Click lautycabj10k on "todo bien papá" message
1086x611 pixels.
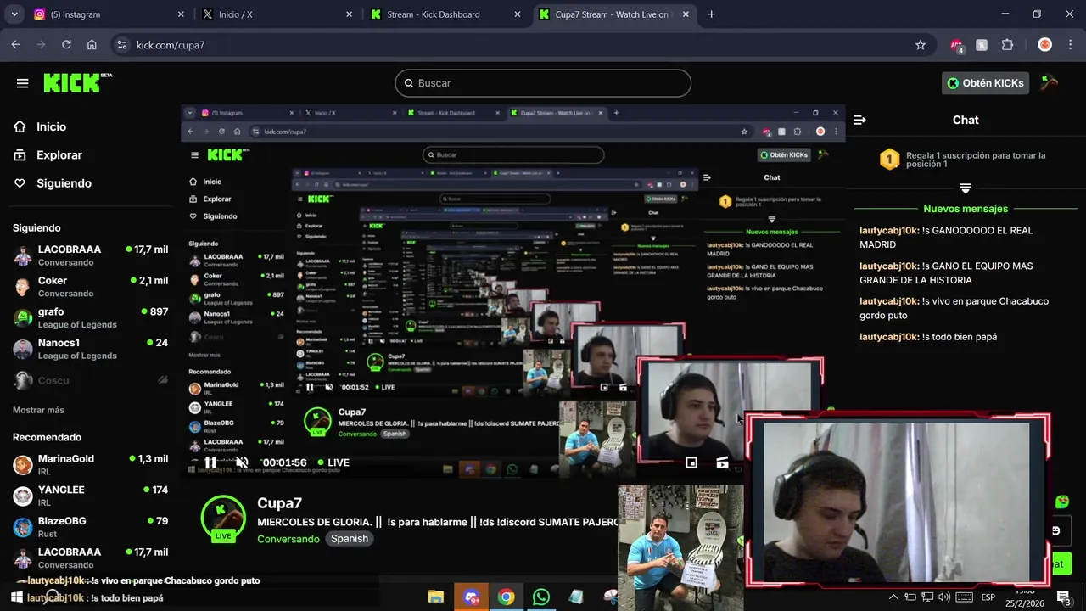pyautogui.click(x=889, y=337)
